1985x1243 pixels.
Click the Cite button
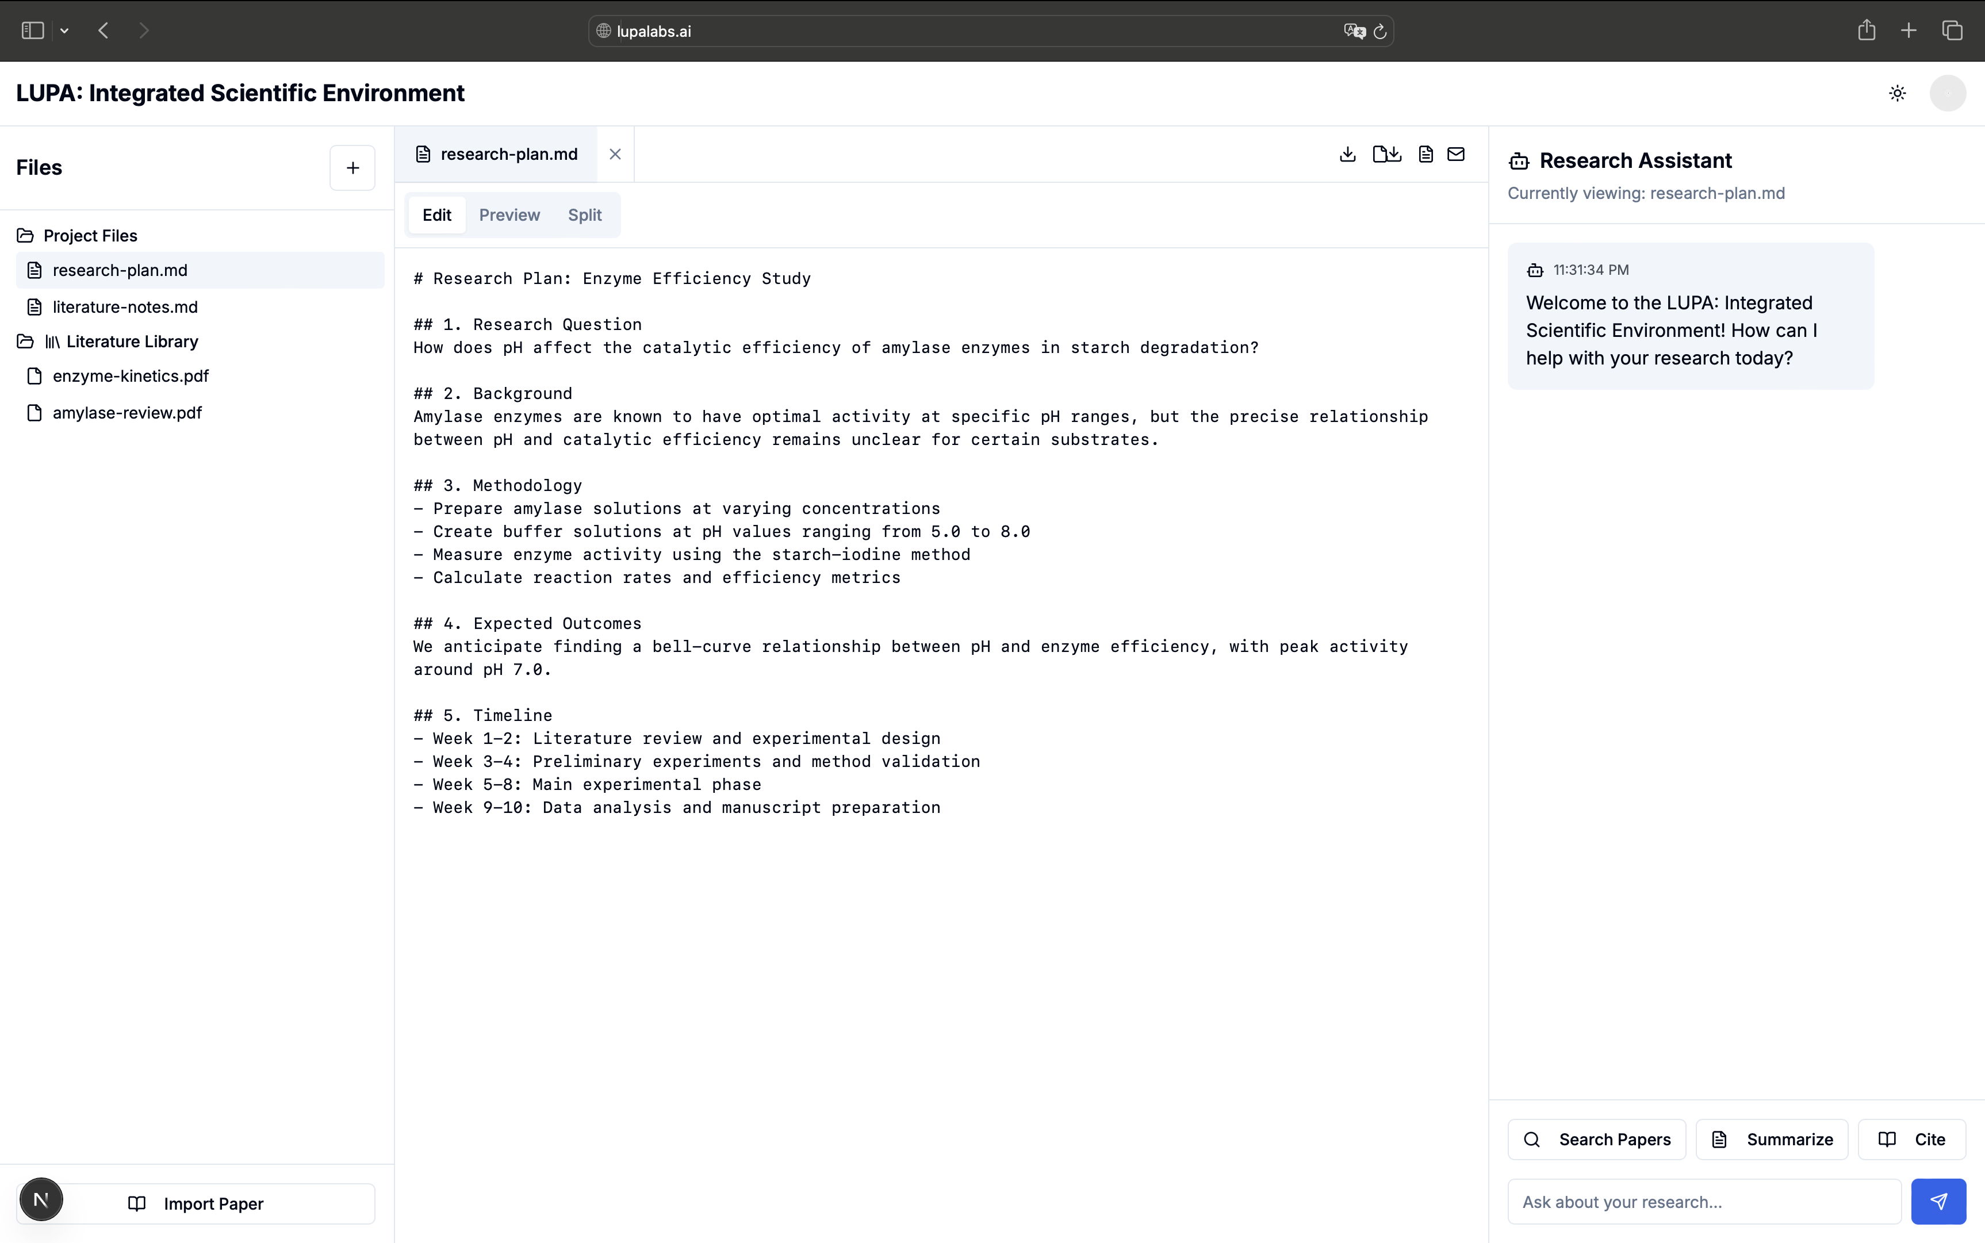pos(1912,1140)
